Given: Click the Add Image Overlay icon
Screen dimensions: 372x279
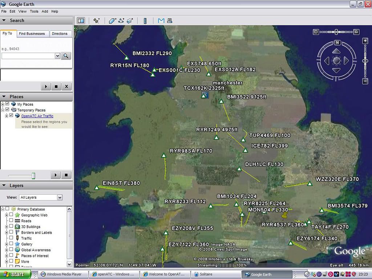Looking at the screenshot, I should pyautogui.click(x=130, y=21).
